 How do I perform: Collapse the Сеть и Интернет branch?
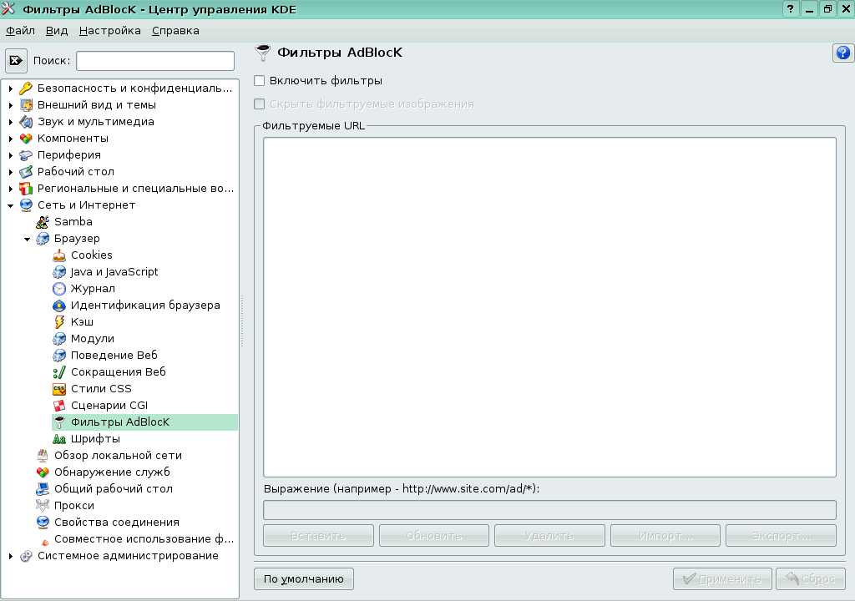[x=12, y=205]
